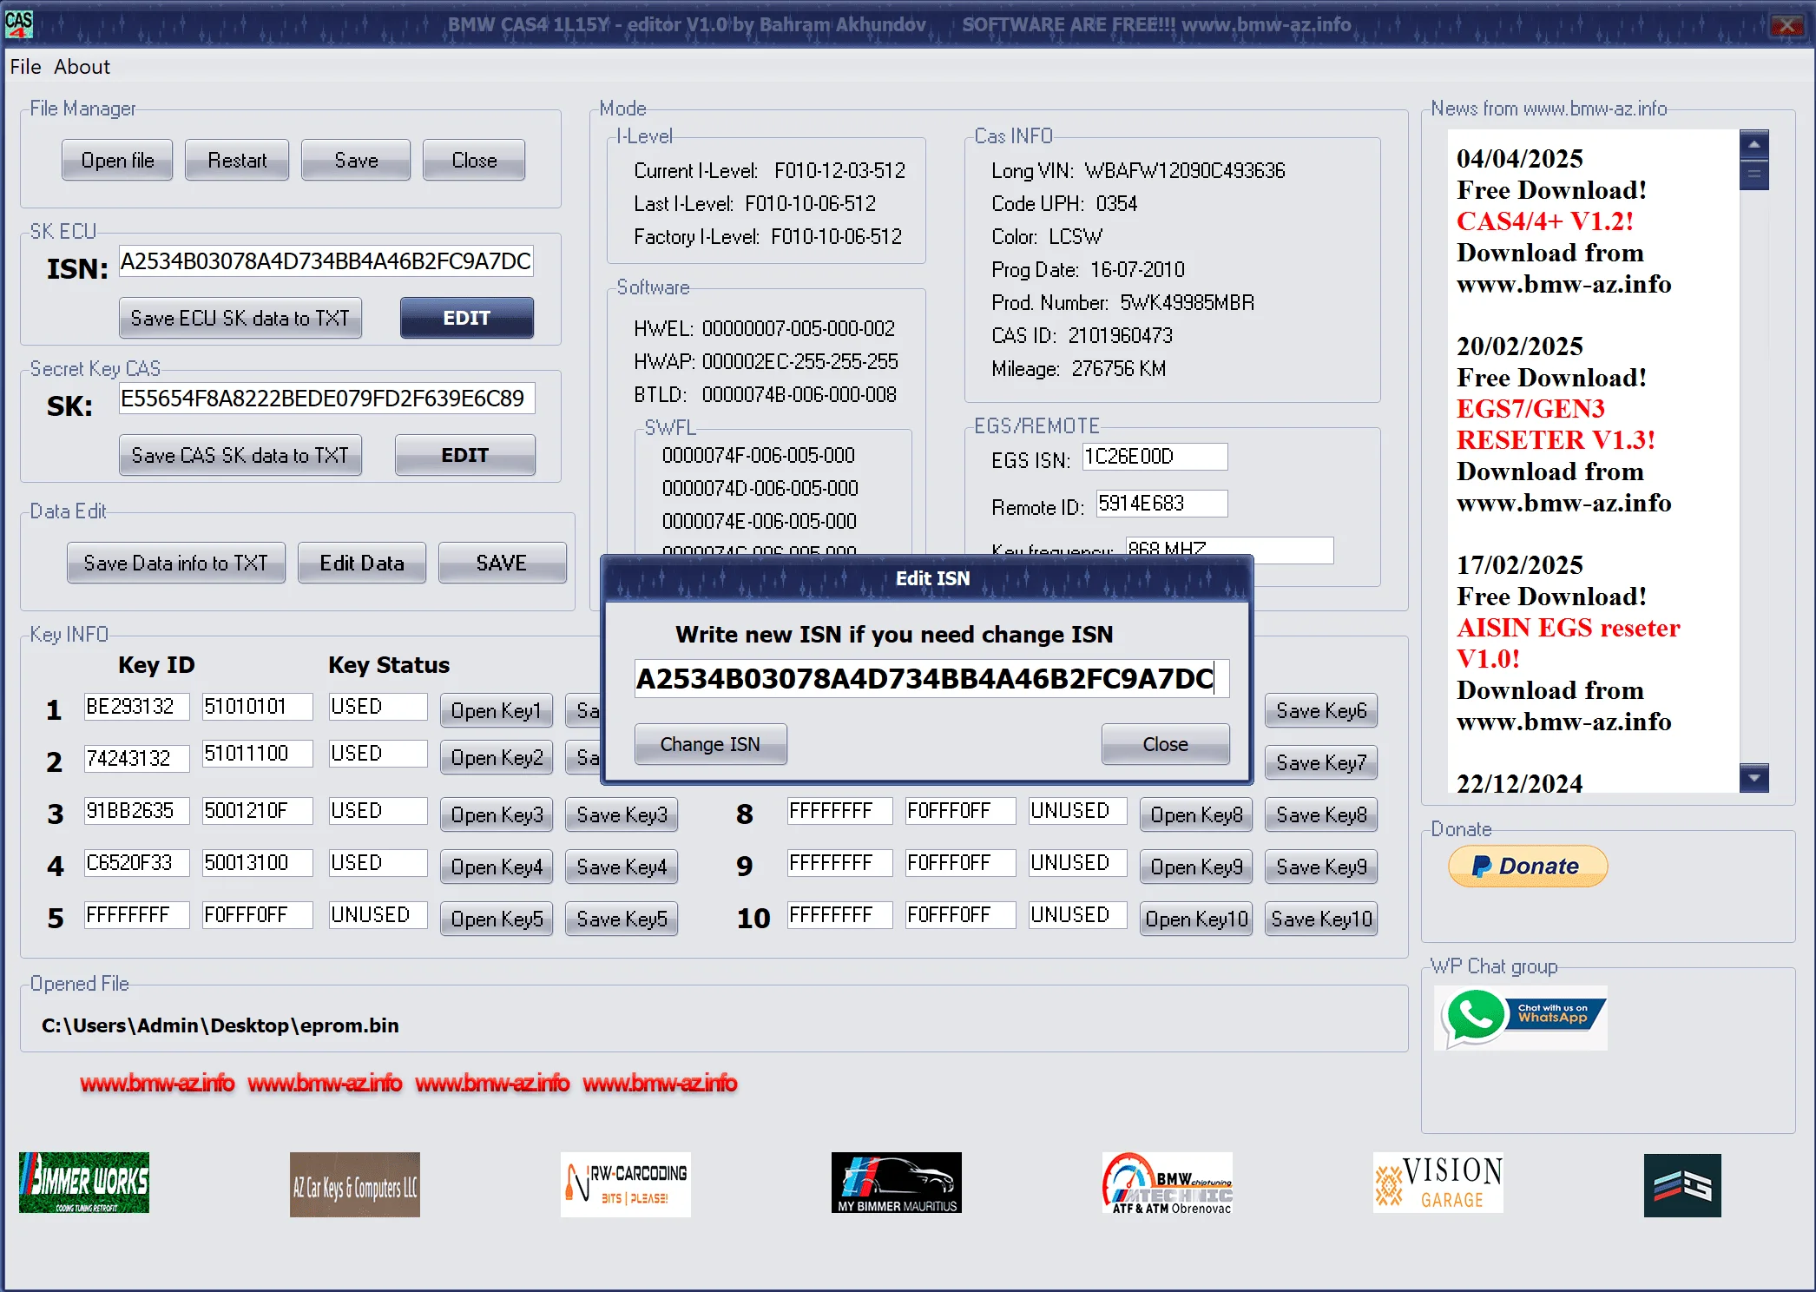Click Save Key8 button
The height and width of the screenshot is (1292, 1816).
[1321, 814]
